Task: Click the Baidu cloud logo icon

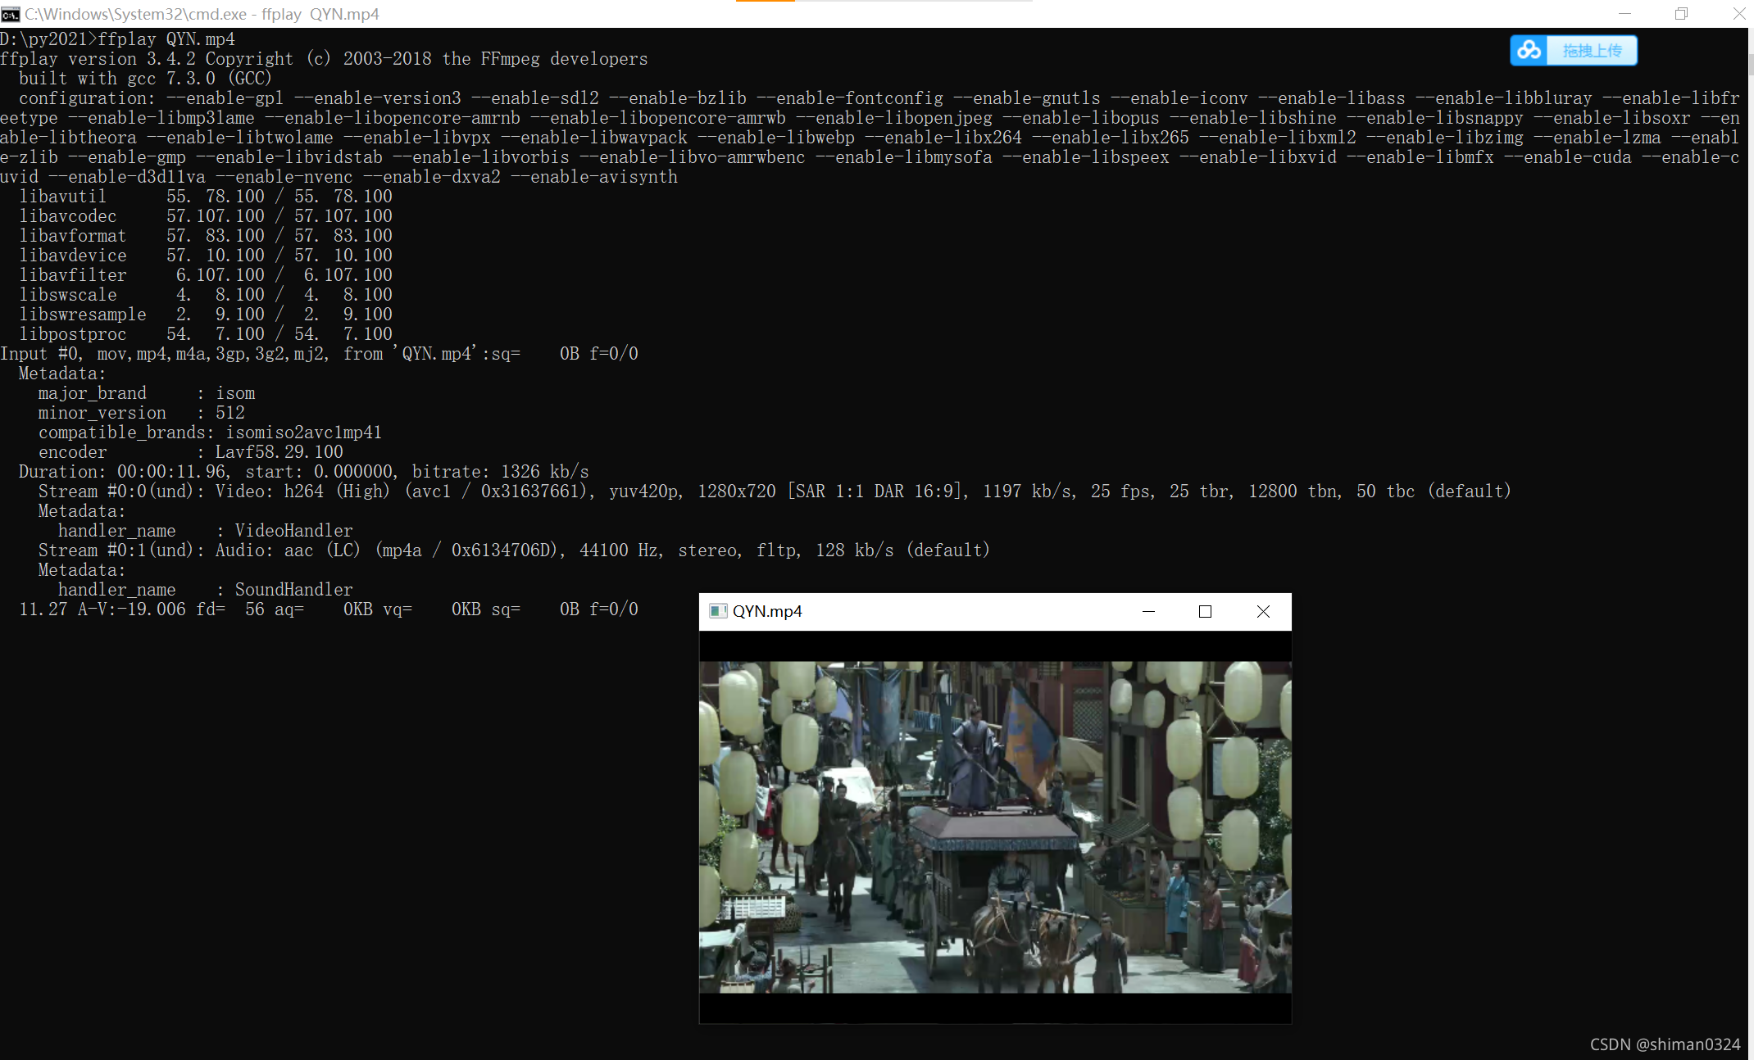Action: point(1529,50)
